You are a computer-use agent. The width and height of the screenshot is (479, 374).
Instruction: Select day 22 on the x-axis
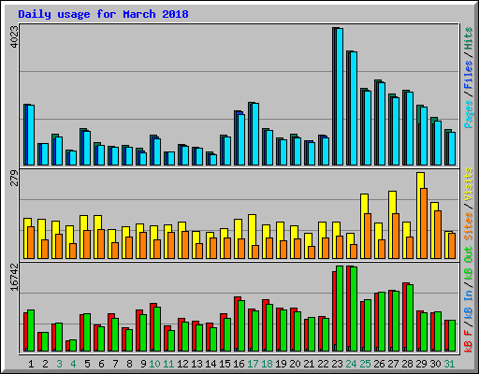(323, 364)
